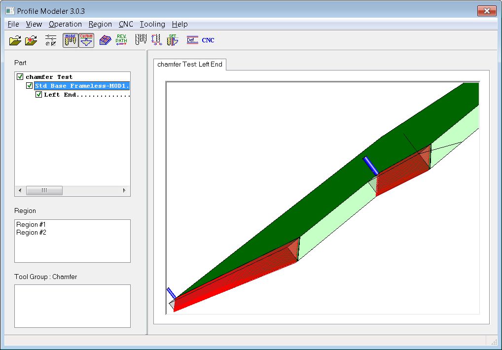Open the Tooling menu
Viewport: 502px width, 350px height.
pyautogui.click(x=152, y=24)
